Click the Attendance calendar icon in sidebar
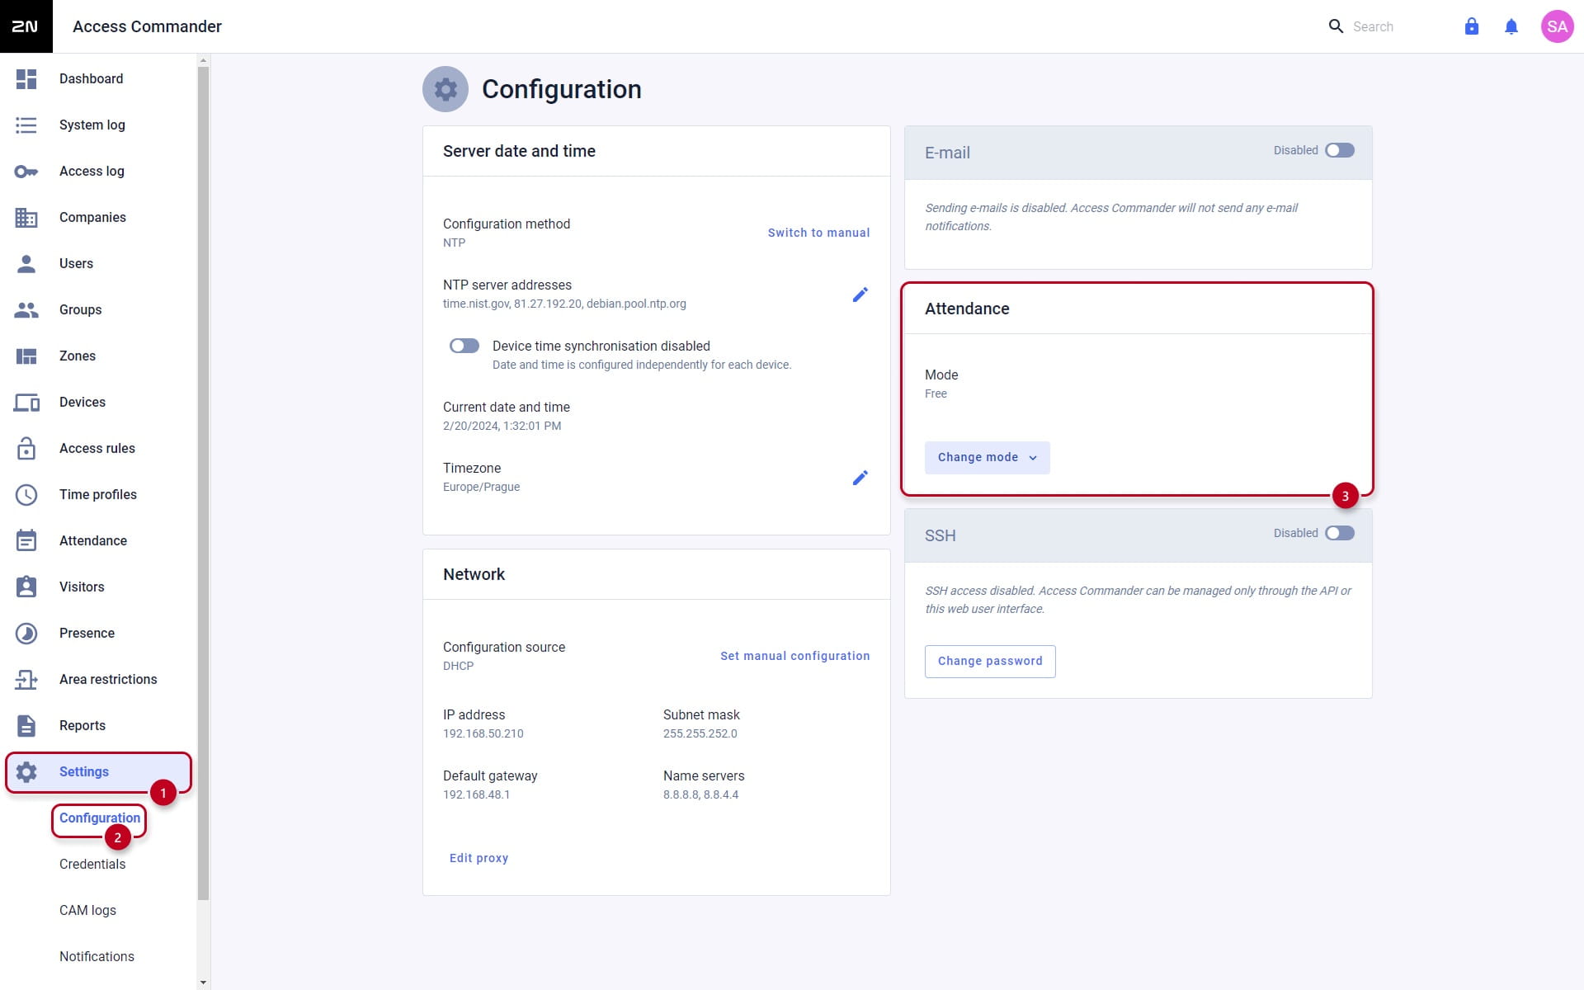1584x990 pixels. [x=26, y=540]
